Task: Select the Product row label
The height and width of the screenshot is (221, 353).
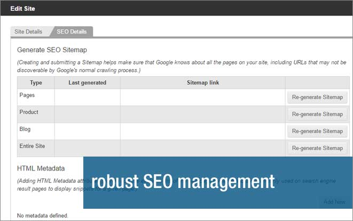Action: [x=29, y=112]
